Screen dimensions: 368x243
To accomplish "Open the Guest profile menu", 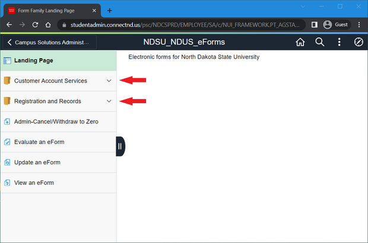I will [335, 25].
